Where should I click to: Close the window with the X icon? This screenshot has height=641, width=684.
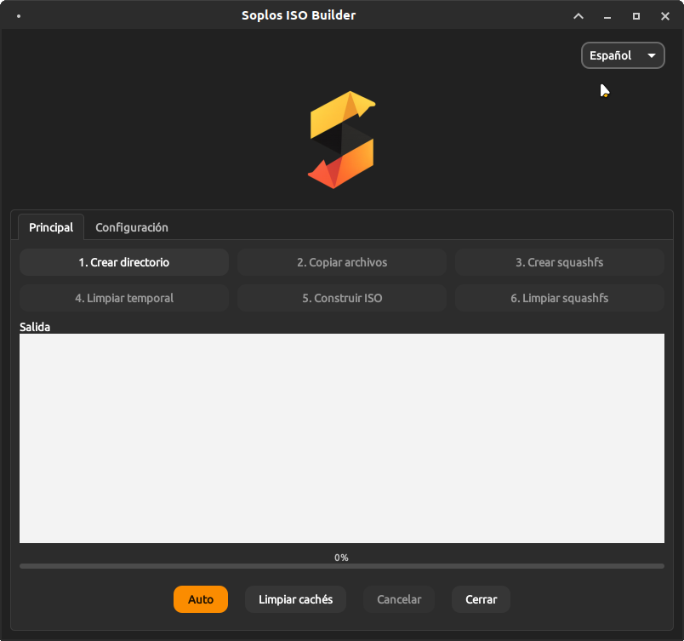(664, 16)
